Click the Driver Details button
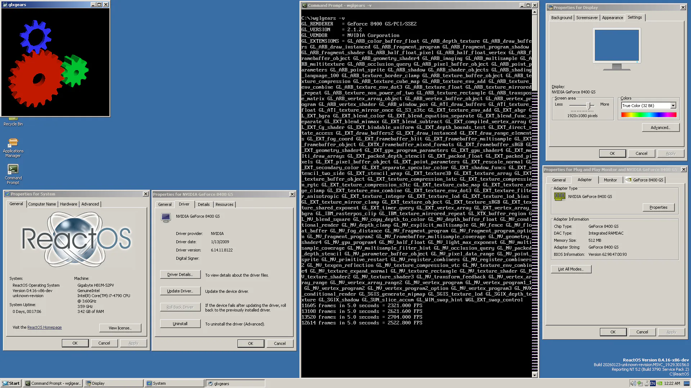Viewport: 691px width, 388px height. click(x=180, y=274)
